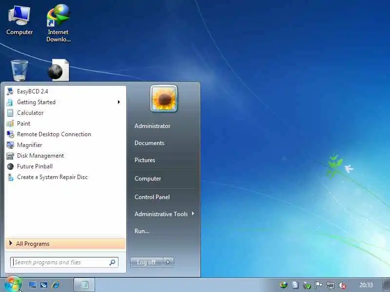Screen dimensions: 390x292
Task: Click the Search programs and files box
Action: click(64, 262)
